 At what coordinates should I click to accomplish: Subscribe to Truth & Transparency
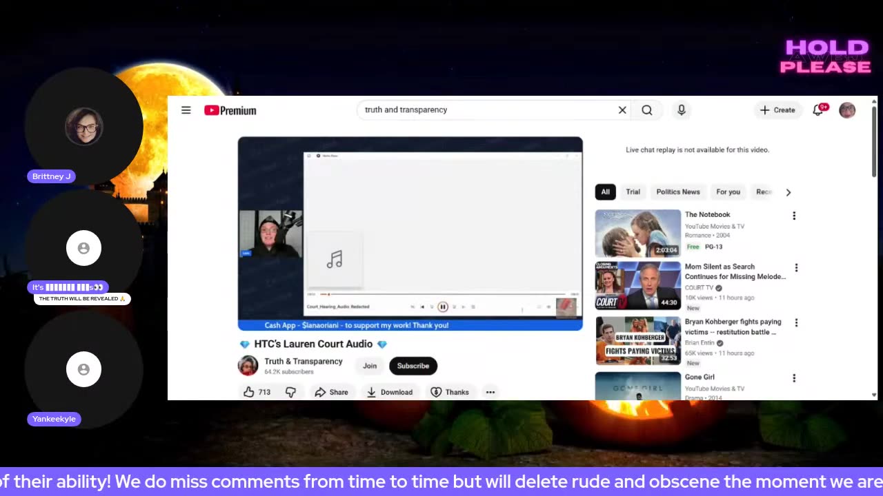click(413, 366)
